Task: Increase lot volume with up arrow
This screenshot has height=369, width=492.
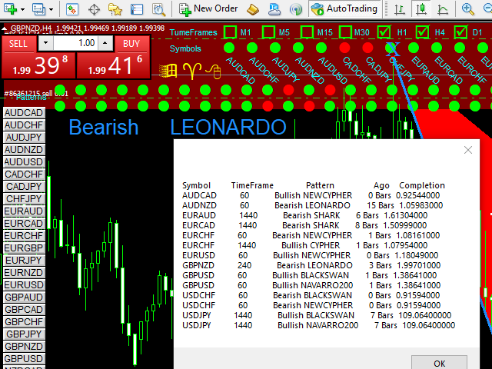Action: (105, 43)
